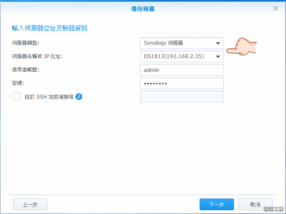Click the 使用者帳號 label
The width and height of the screenshot is (286, 214).
pos(26,70)
